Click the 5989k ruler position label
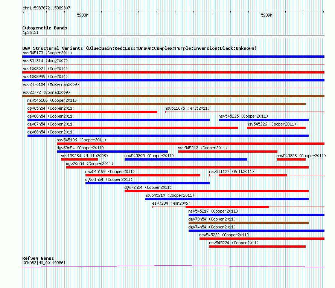 [266, 15]
